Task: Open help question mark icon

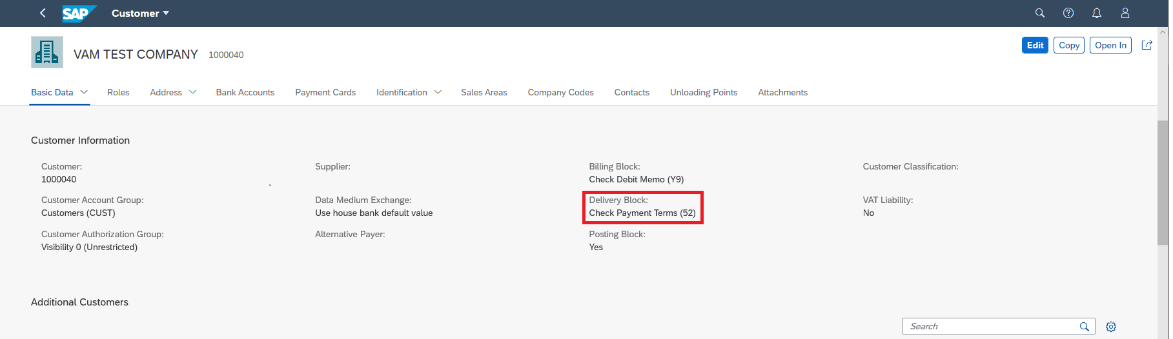Action: click(1068, 13)
